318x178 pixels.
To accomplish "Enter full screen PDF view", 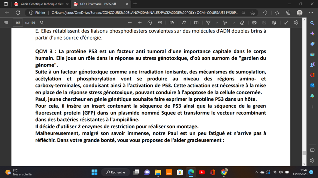I will click(286, 22).
